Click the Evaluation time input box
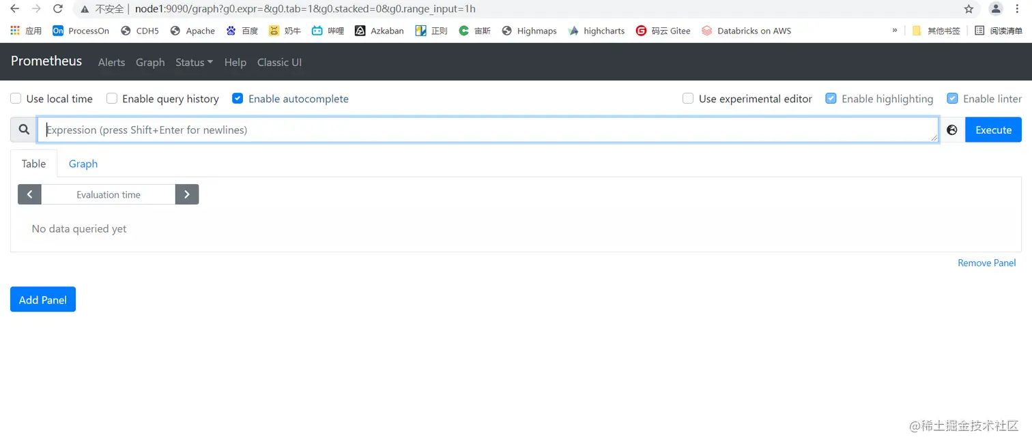 (109, 194)
